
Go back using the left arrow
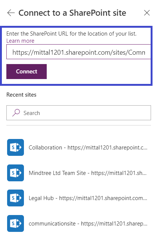[11, 13]
